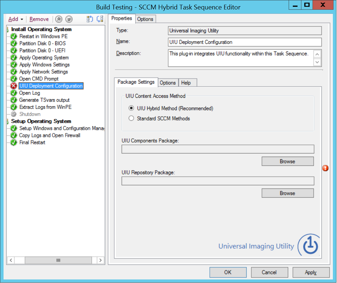This screenshot has height=283, width=337.
Task: Select Copy Logs and Open Firewall step
Action: [50, 135]
